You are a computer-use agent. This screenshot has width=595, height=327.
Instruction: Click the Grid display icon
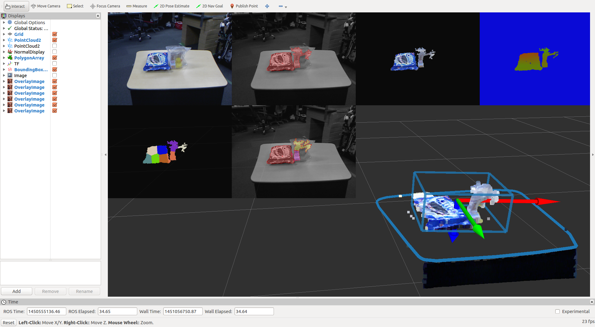click(10, 34)
